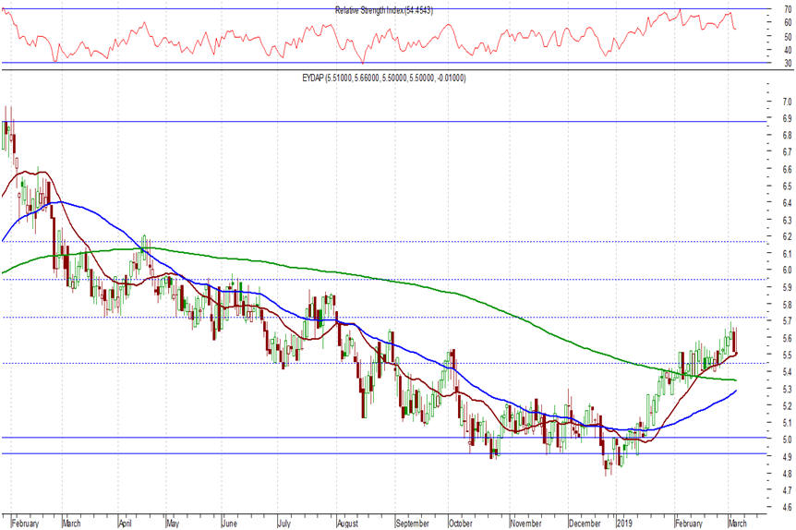
Task: Click the 5.3 price axis value
Action: 787,389
